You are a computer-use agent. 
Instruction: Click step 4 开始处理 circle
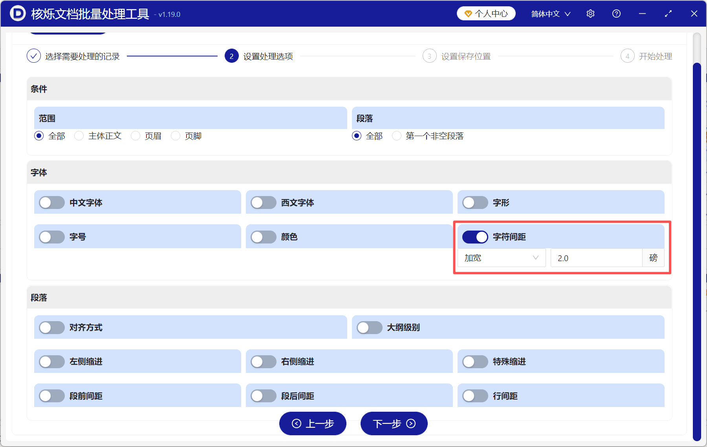click(627, 56)
